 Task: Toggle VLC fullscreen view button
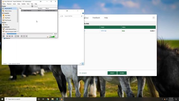point(16,36)
